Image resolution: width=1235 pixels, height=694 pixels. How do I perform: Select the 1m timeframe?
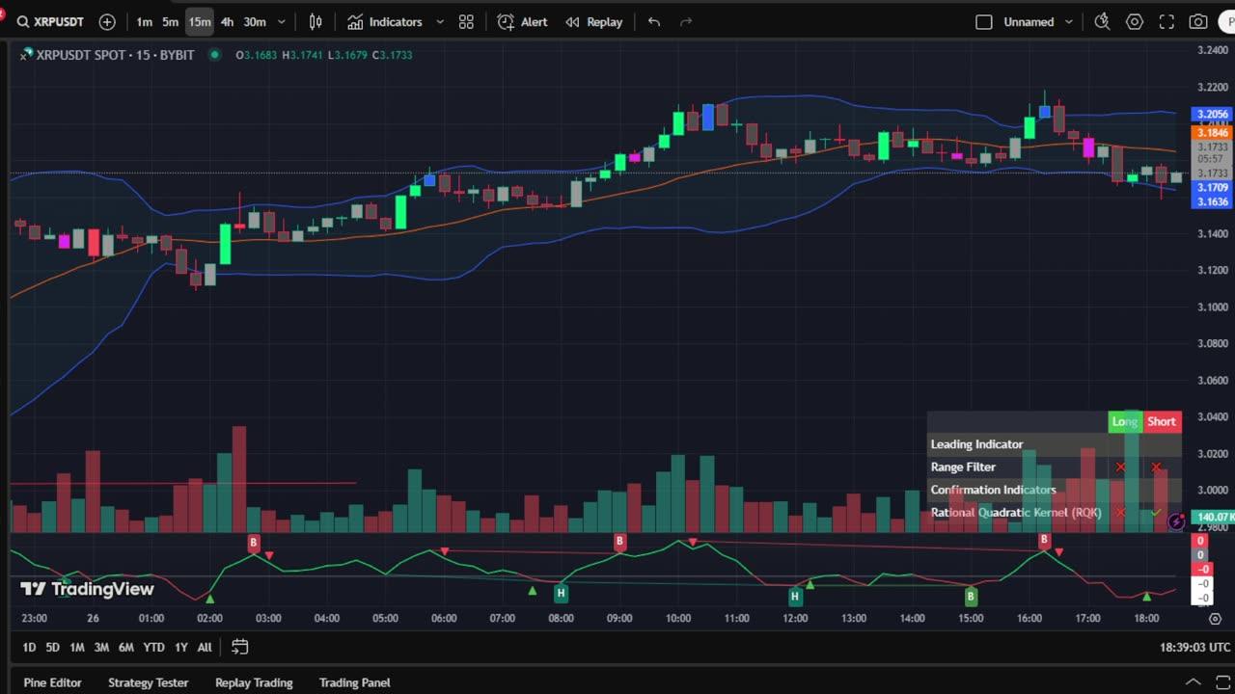click(x=144, y=21)
